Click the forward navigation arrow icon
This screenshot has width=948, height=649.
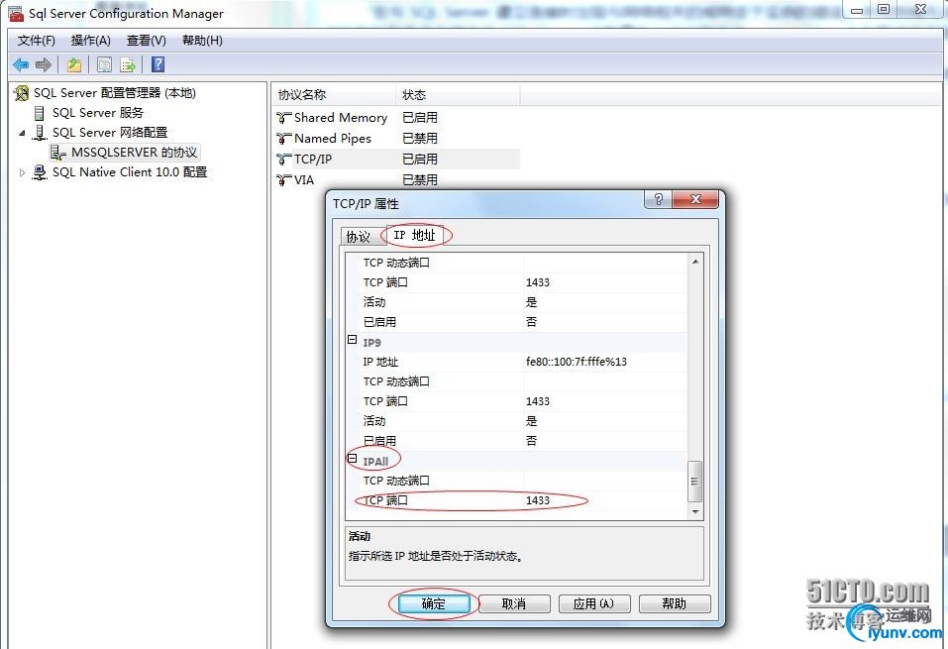(42, 64)
